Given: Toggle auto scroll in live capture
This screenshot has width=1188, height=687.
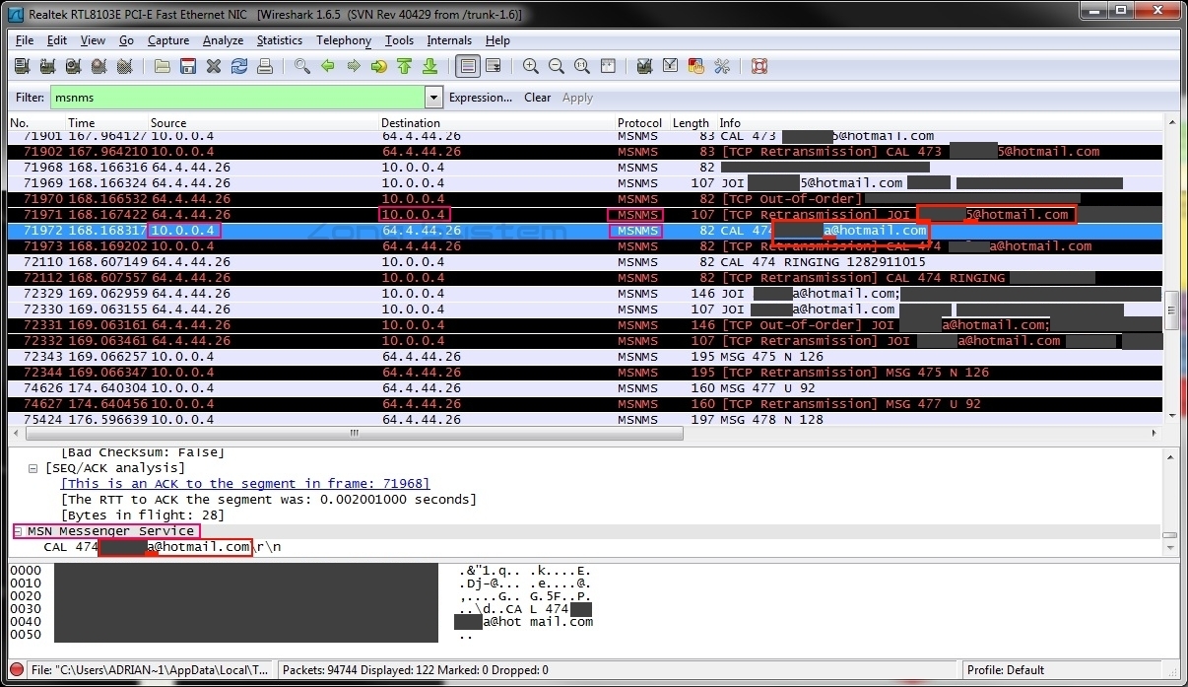Looking at the screenshot, I should (x=494, y=66).
